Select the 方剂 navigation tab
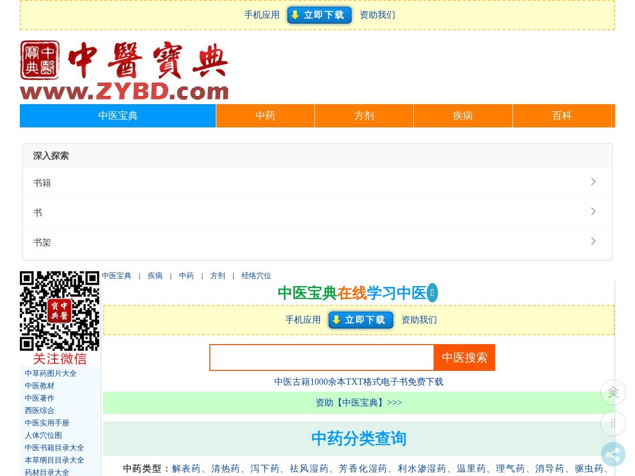This screenshot has height=476, width=635. 364,116
